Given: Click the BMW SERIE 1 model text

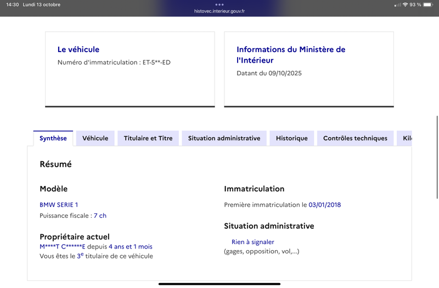Looking at the screenshot, I should (x=59, y=205).
